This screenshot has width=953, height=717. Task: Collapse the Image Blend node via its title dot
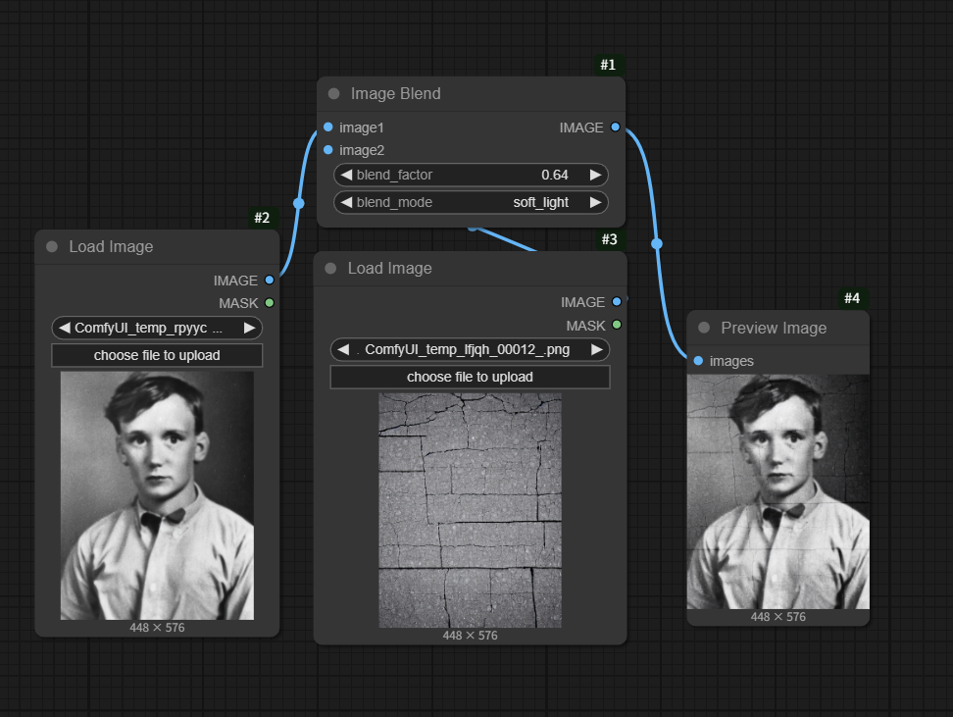click(x=333, y=94)
